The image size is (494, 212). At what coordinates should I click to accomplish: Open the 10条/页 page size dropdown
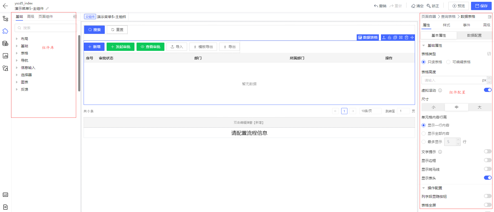pyautogui.click(x=370, y=111)
